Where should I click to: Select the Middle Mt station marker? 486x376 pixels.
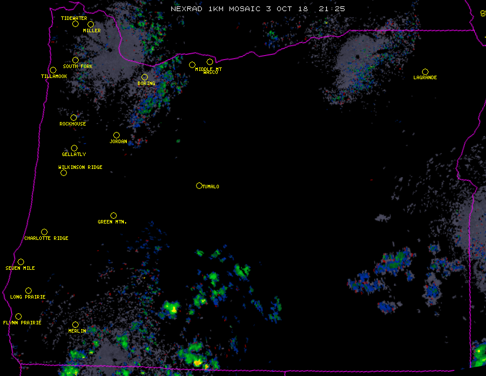(192, 65)
